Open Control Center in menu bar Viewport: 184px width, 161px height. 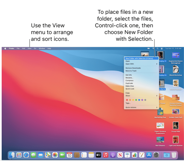click(x=162, y=48)
